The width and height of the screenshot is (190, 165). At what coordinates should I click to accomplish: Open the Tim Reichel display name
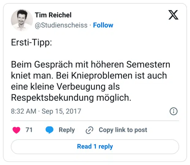[x=53, y=15]
